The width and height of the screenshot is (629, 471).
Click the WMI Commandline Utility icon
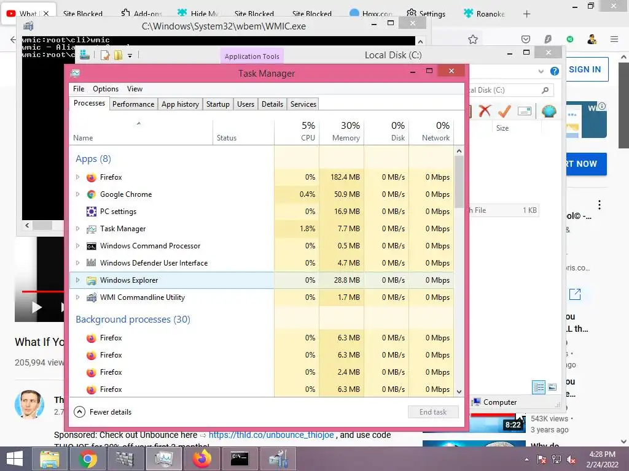point(92,297)
